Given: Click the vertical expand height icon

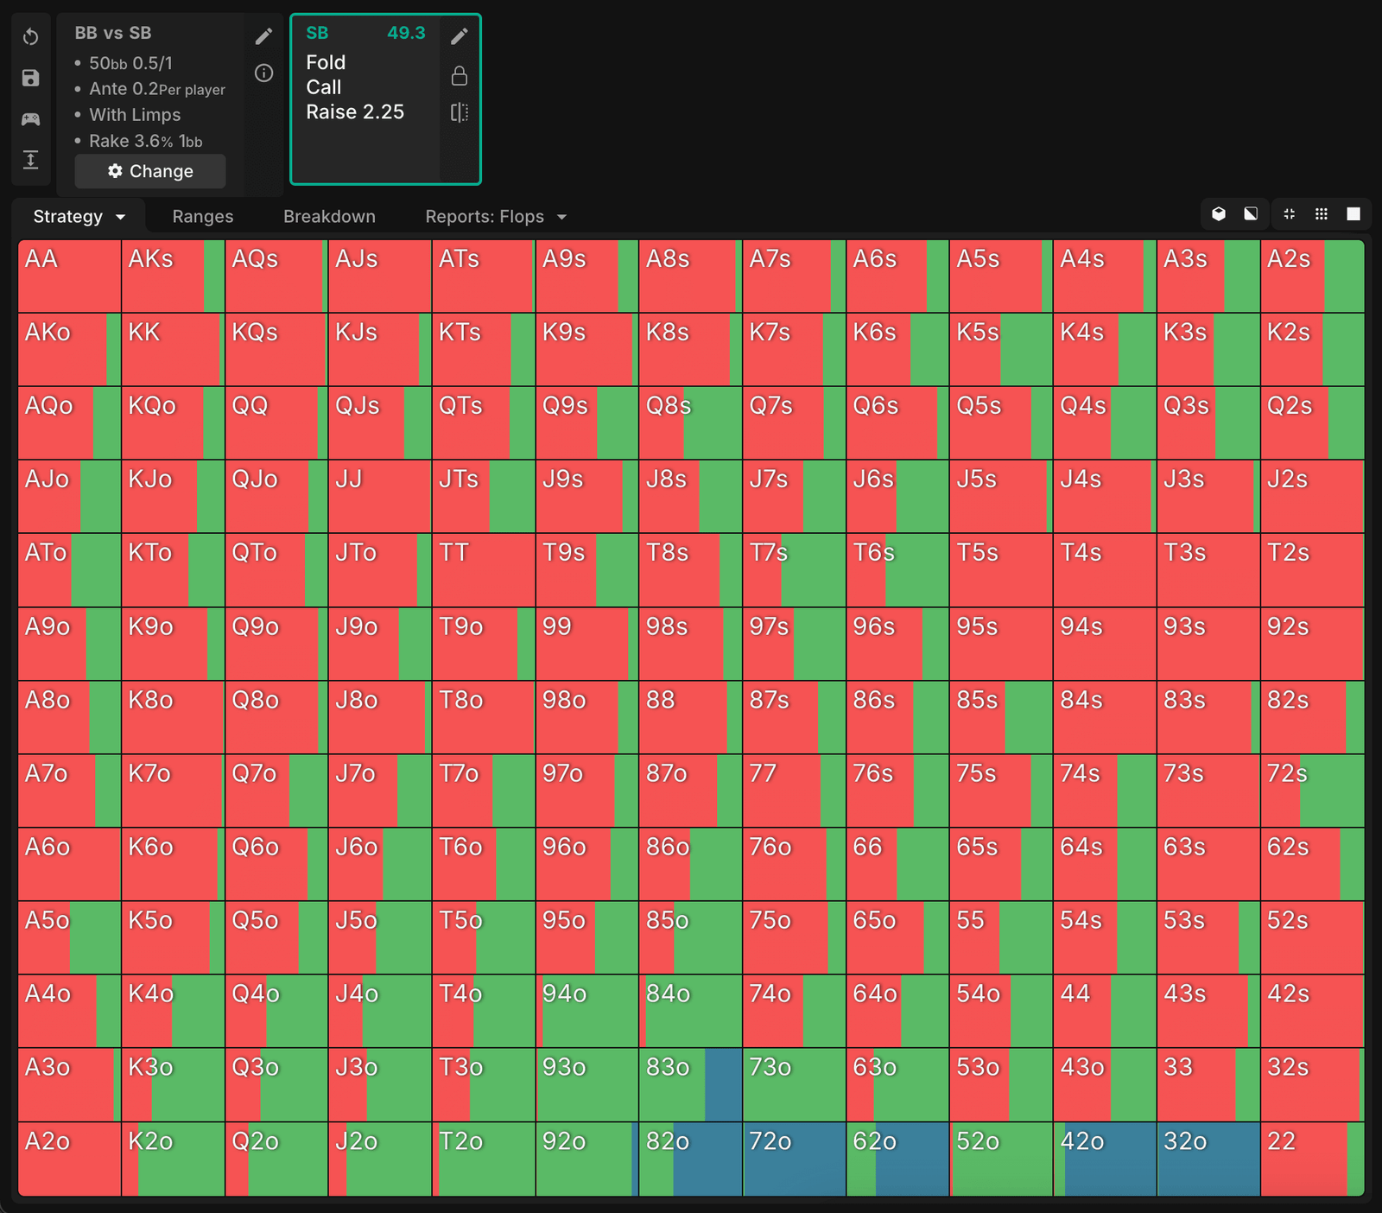Looking at the screenshot, I should pos(31,160).
